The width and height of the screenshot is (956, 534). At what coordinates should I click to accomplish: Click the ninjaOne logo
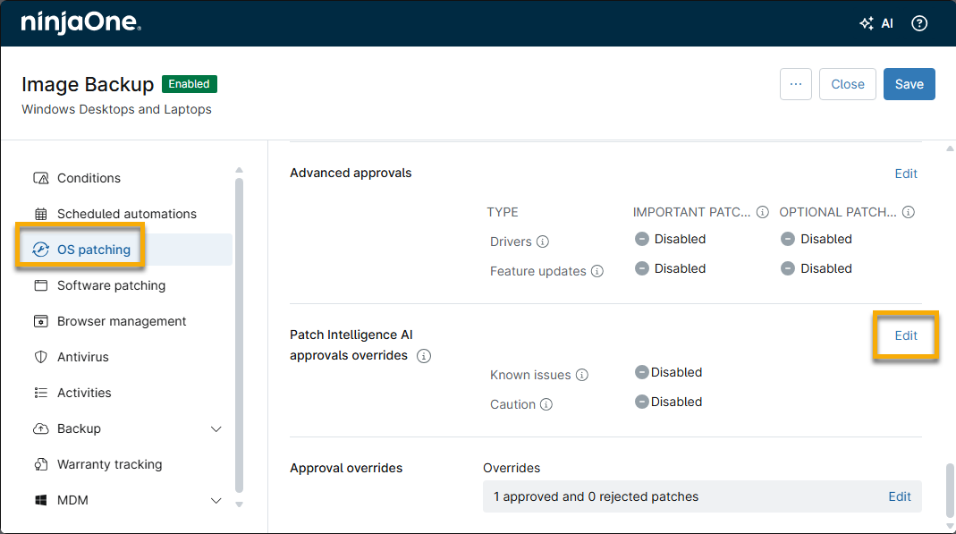click(x=81, y=22)
